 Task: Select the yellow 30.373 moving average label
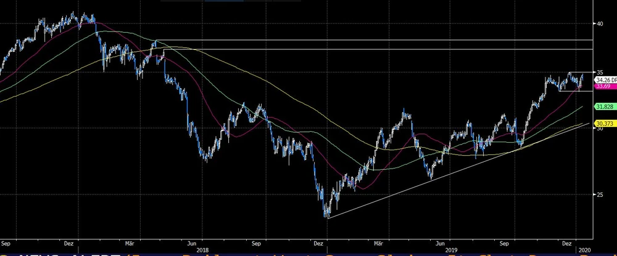(x=603, y=124)
